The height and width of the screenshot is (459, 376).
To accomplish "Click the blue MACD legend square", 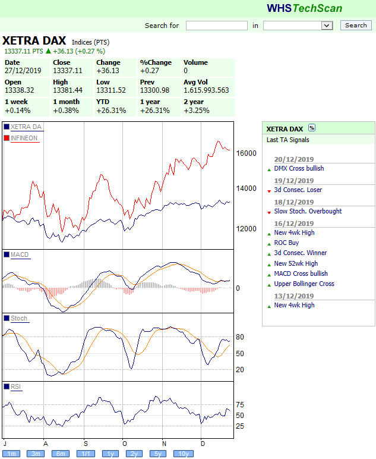I will 7,254.
